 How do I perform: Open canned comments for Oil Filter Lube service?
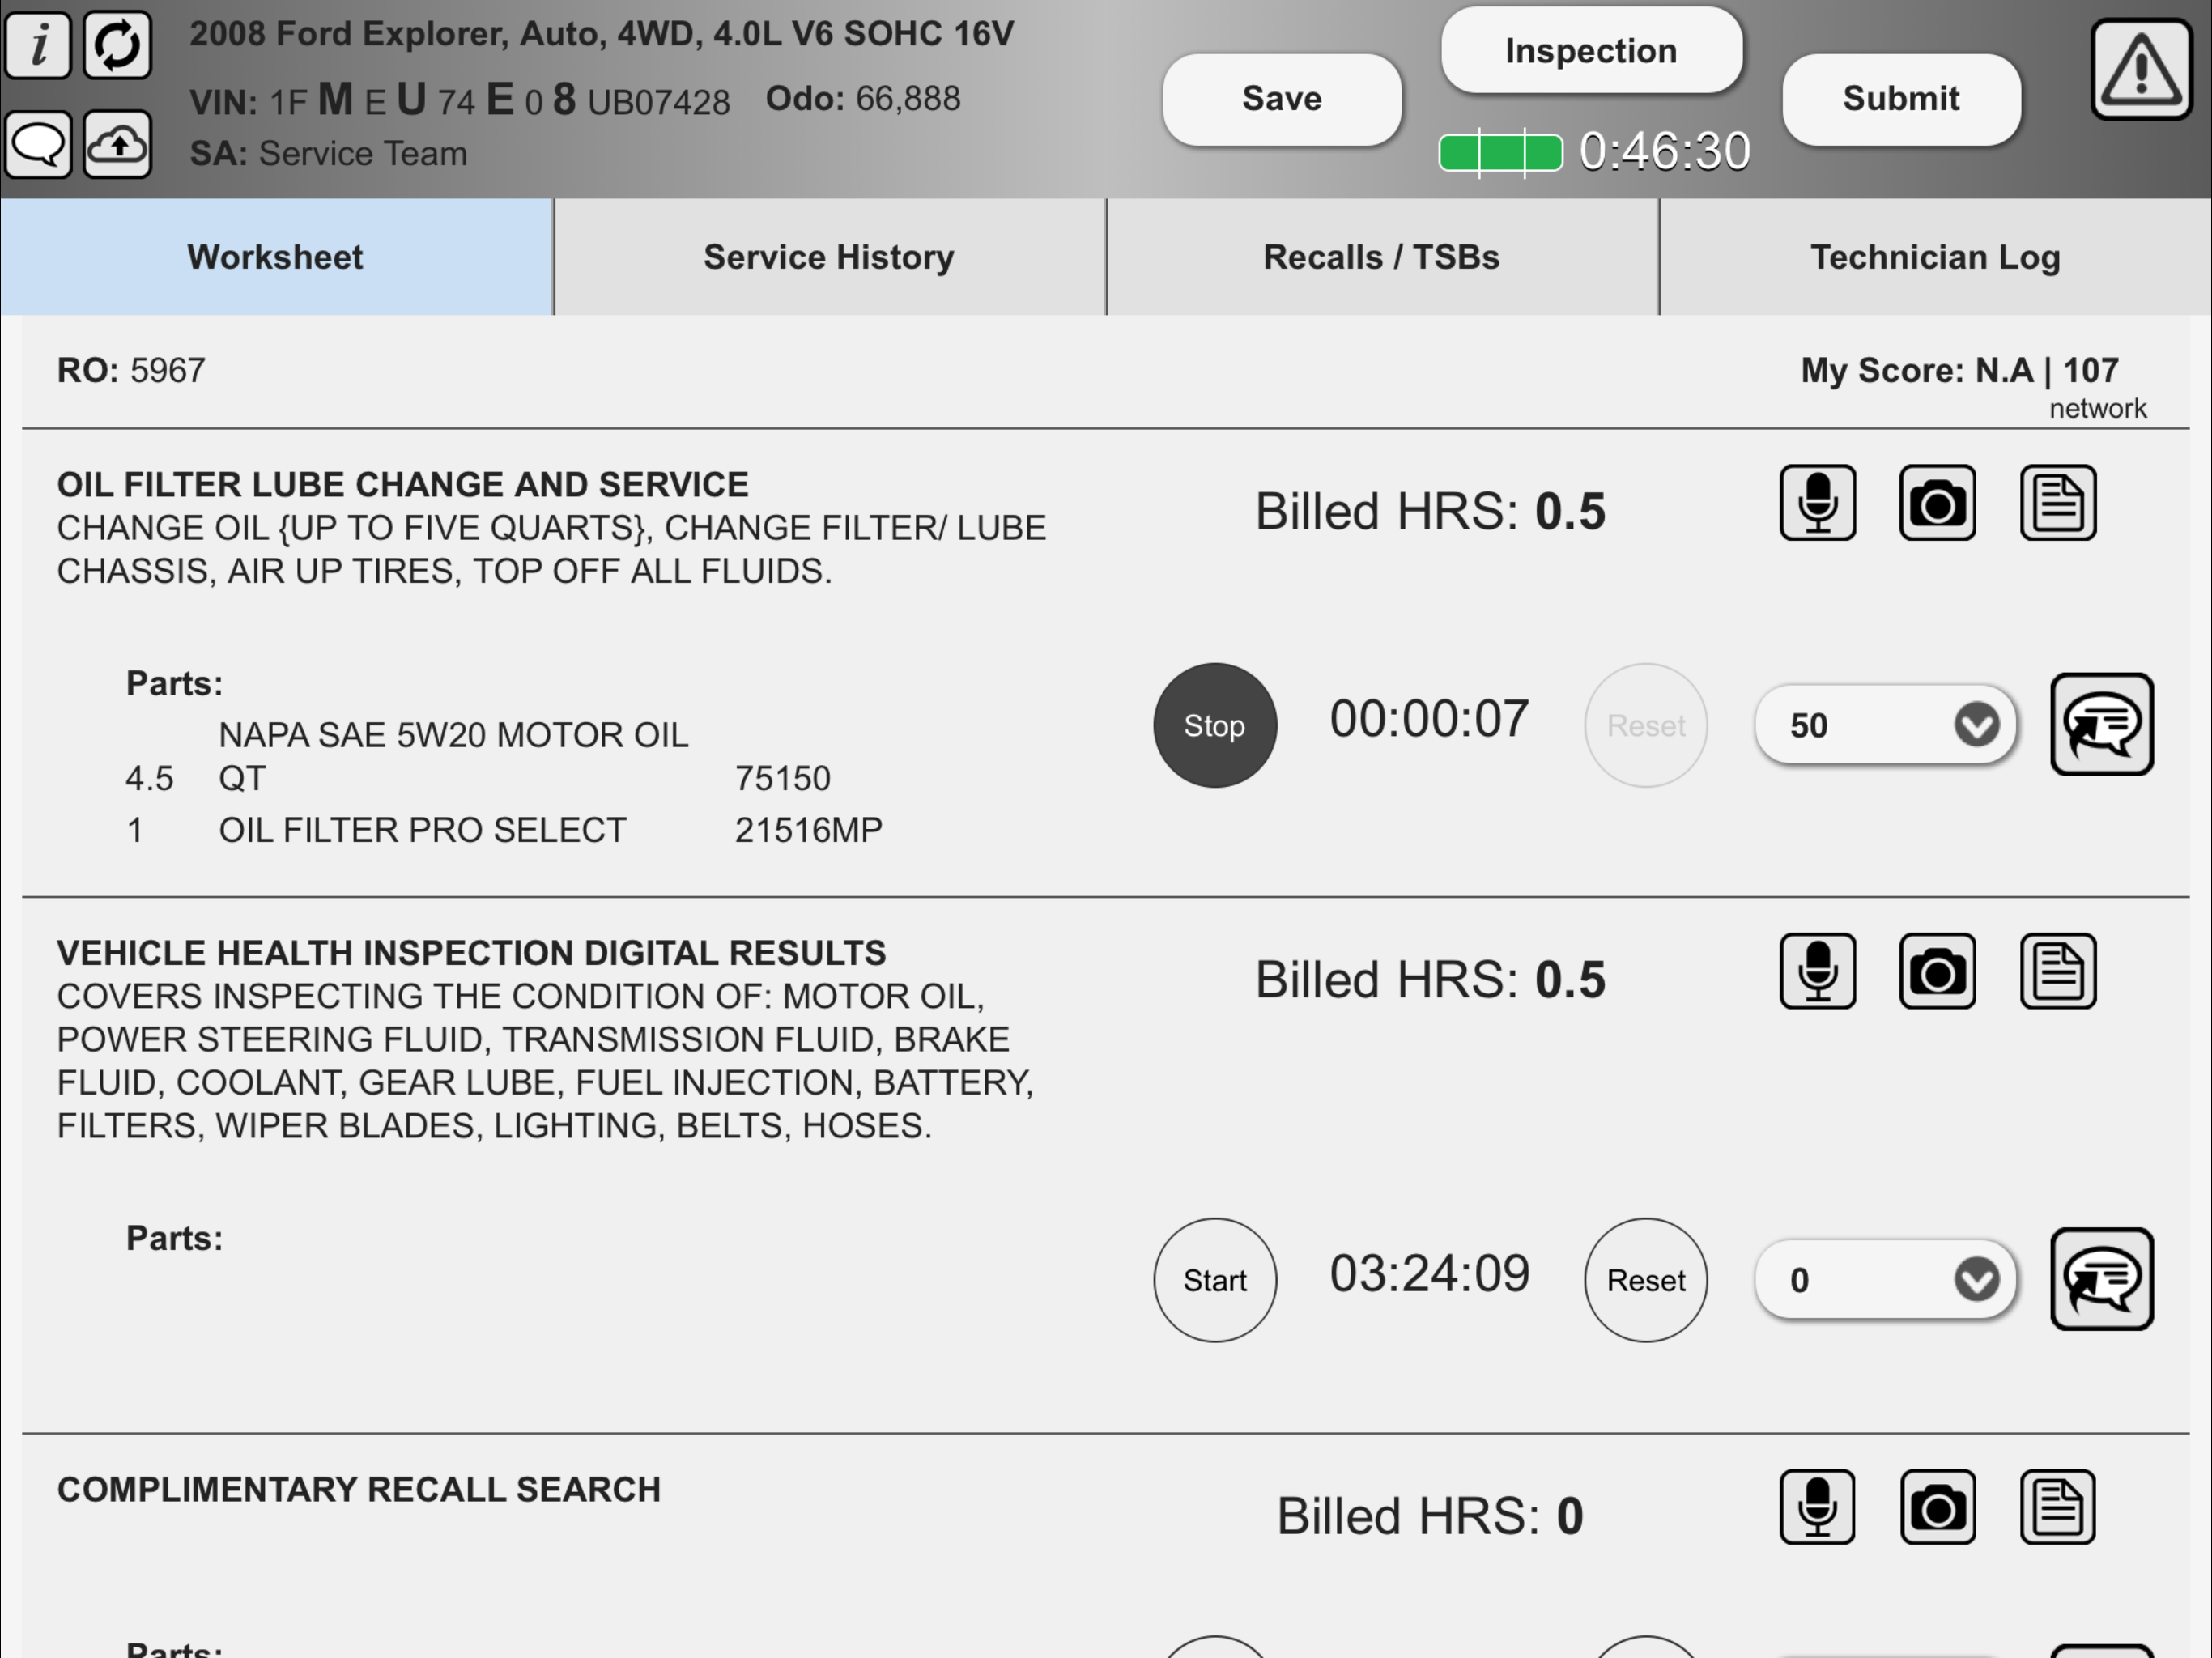tap(2102, 724)
